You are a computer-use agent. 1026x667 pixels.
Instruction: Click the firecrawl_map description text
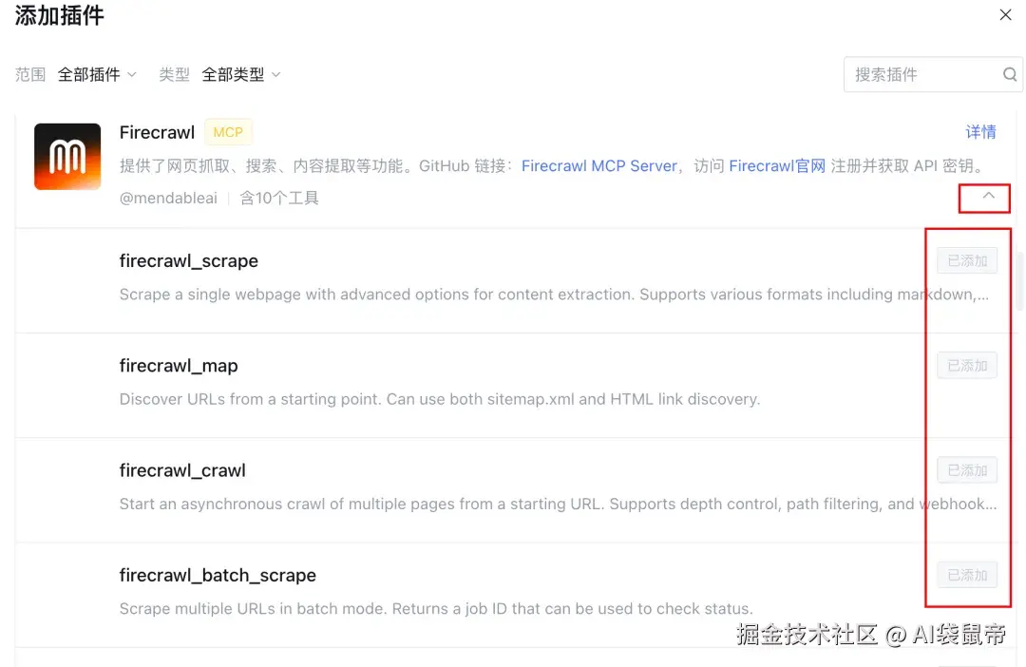click(x=439, y=399)
